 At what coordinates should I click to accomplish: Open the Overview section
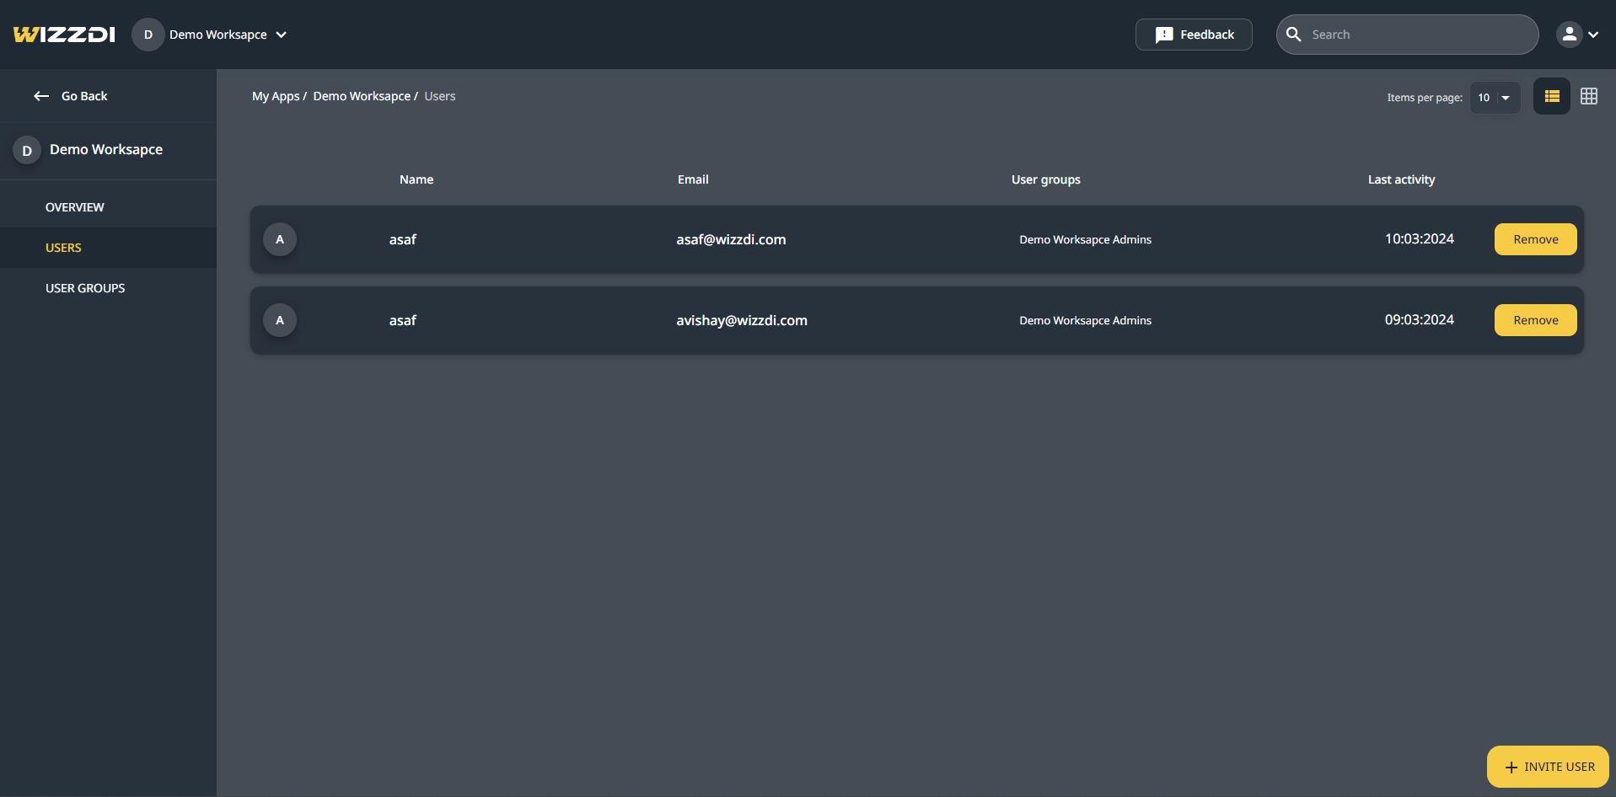coord(75,207)
